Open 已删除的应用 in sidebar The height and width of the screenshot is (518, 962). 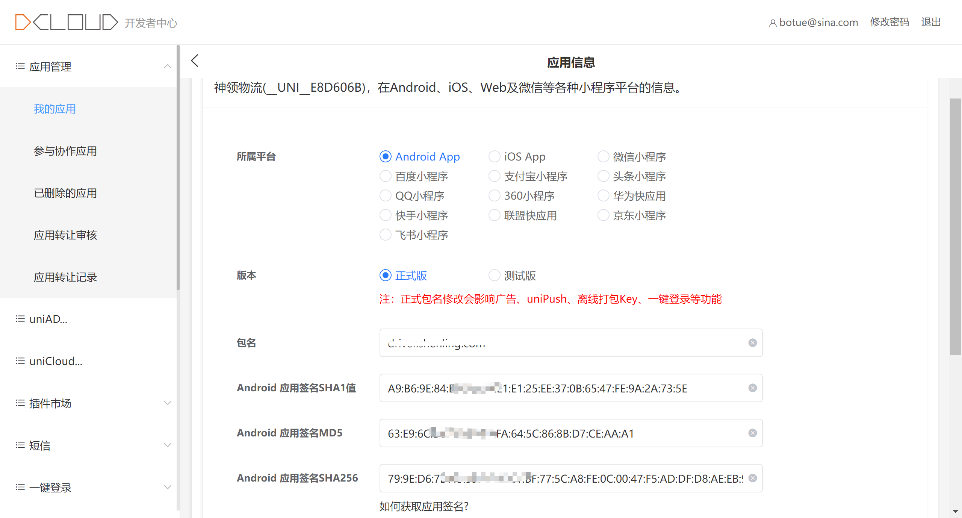click(x=65, y=193)
